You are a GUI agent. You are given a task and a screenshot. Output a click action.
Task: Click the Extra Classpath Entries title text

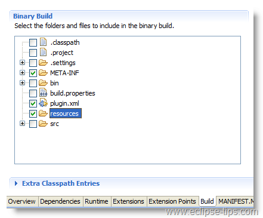point(61,183)
